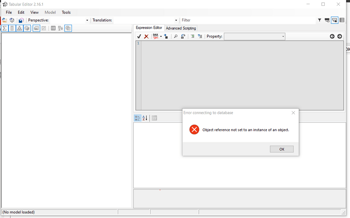Switch to the Advanced Scripting tab
Viewport: 350px width, 218px height.
[180, 28]
